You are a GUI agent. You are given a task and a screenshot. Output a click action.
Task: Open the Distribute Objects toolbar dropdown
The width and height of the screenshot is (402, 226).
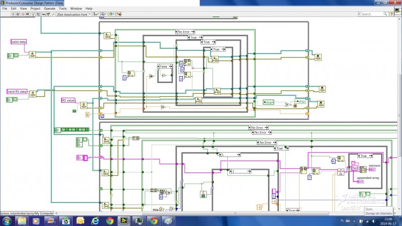click(103, 14)
